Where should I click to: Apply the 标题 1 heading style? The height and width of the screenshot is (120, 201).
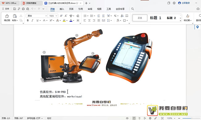(156, 18)
